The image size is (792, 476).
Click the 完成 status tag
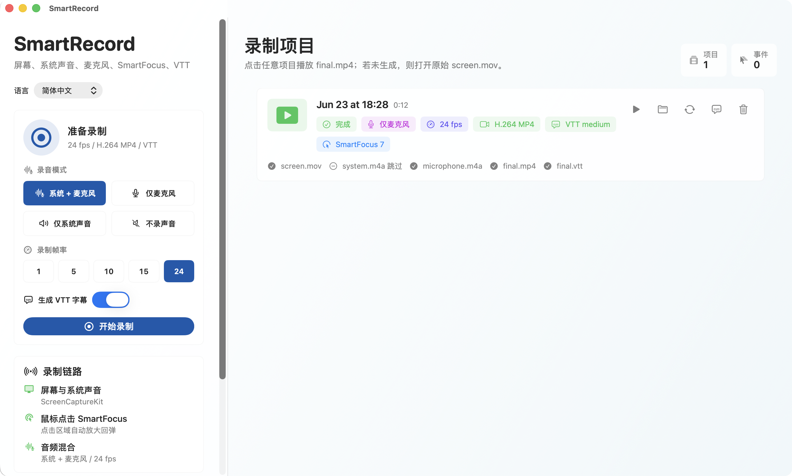pyautogui.click(x=337, y=124)
